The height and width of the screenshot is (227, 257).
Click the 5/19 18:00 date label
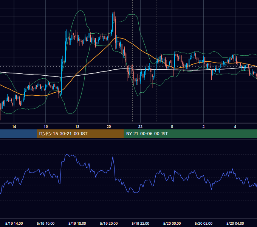[77, 223]
